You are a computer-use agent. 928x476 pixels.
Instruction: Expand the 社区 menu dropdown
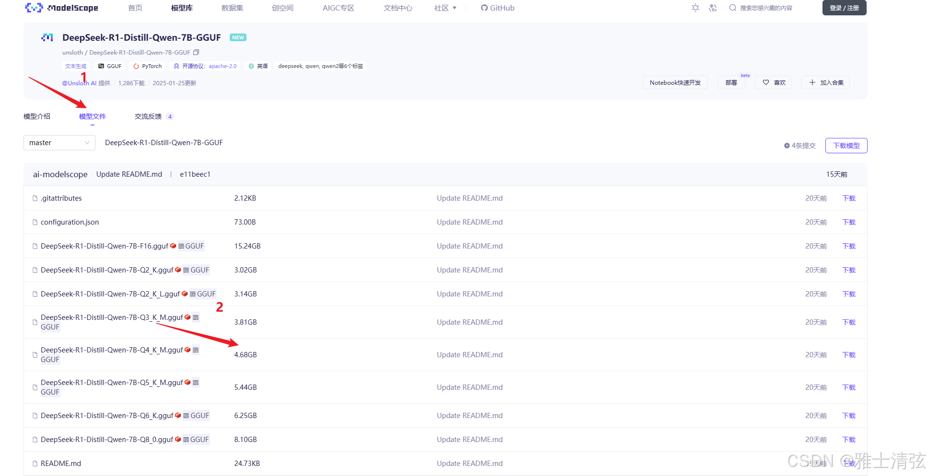[x=446, y=8]
